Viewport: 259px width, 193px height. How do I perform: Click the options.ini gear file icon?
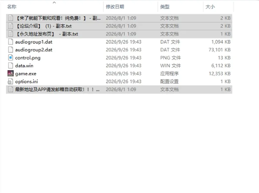coord(11,81)
